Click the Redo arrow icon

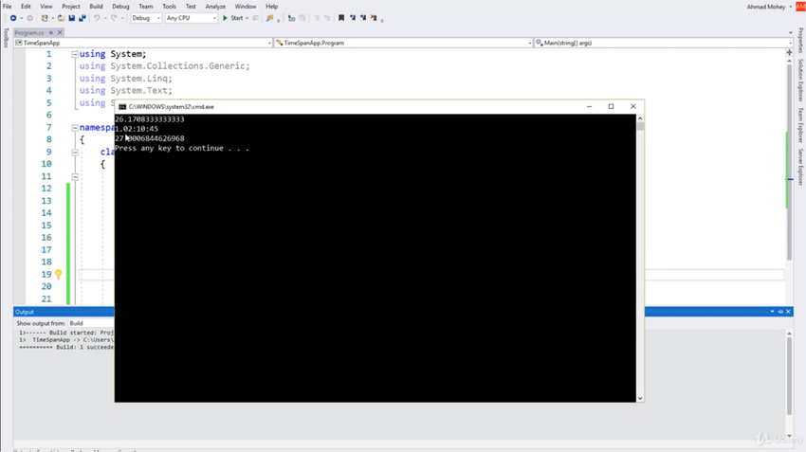(x=114, y=18)
